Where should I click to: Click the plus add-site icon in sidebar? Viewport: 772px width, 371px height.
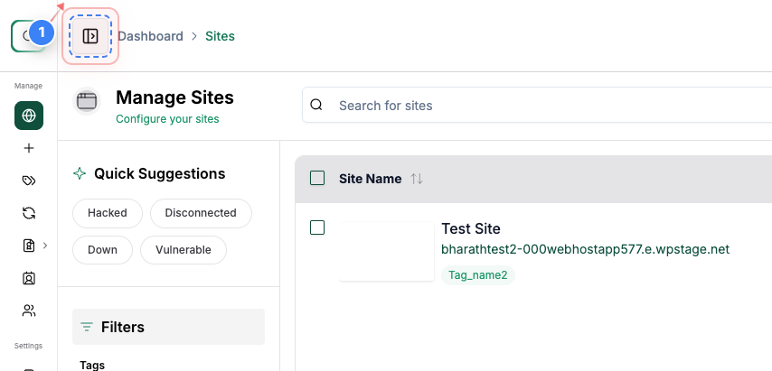29,148
